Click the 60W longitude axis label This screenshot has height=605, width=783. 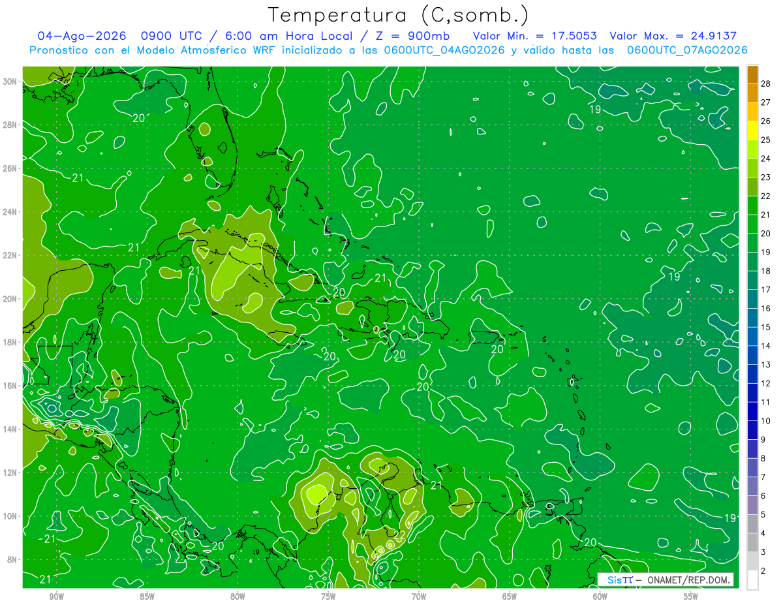point(600,597)
